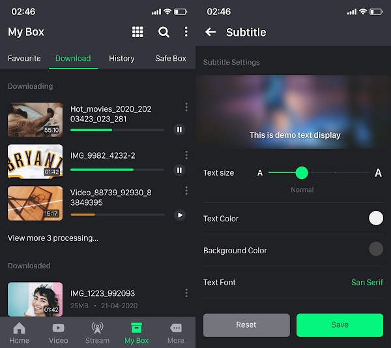Open options for Hot_movies_2020 download
Screen dimensions: 391x348
(186, 107)
